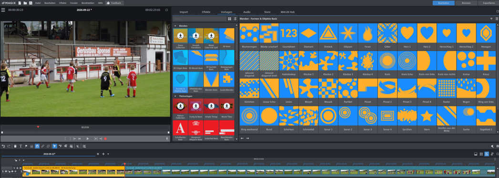Group objects with the chain link icon
Screen dimensions: 499x178
coord(43,146)
